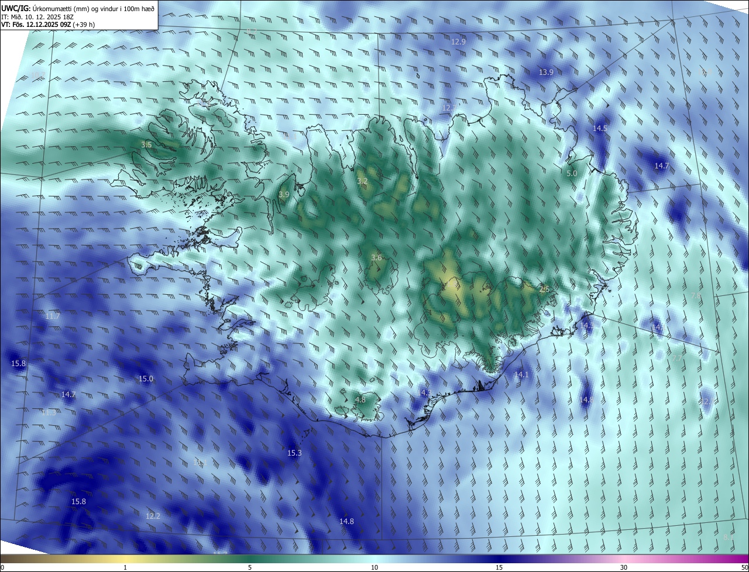Click the colorbar tick label 0

(x=2, y=567)
